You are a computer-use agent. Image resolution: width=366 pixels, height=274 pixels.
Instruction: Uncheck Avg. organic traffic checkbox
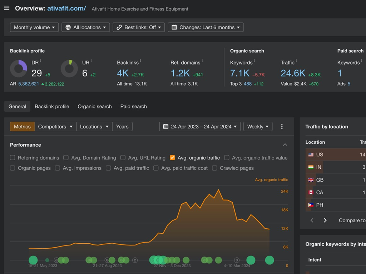coord(172,158)
